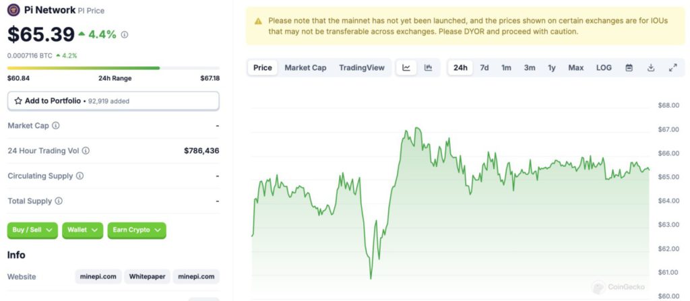Open the Earn Crypto dropdown
The image size is (690, 301).
(137, 230)
